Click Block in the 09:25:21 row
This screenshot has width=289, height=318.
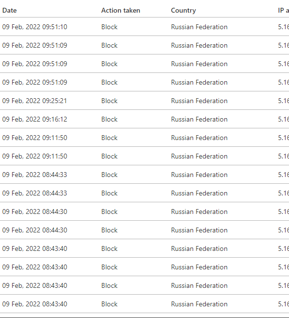(x=109, y=101)
